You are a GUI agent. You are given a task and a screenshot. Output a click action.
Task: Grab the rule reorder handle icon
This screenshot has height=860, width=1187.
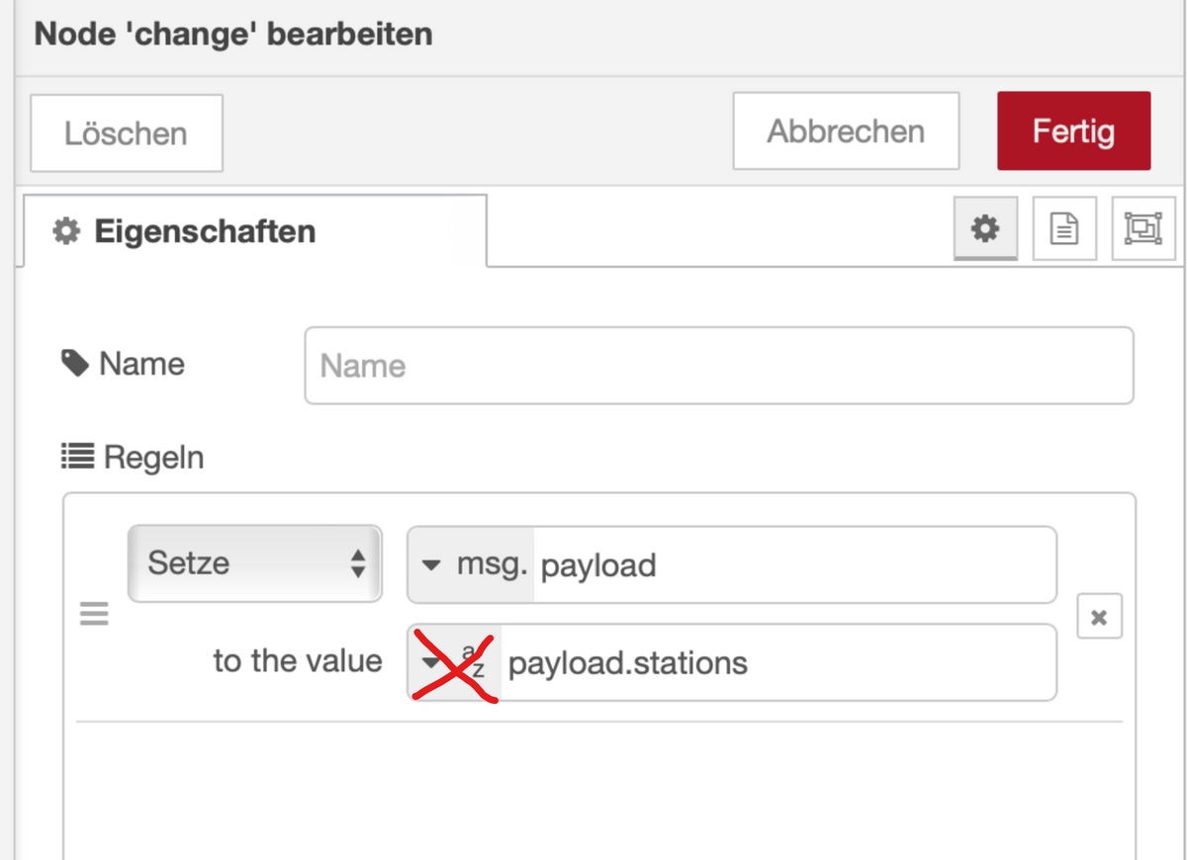click(94, 614)
